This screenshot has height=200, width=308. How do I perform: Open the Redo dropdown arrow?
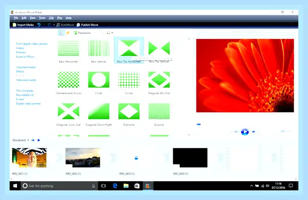pyautogui.click(x=54, y=25)
